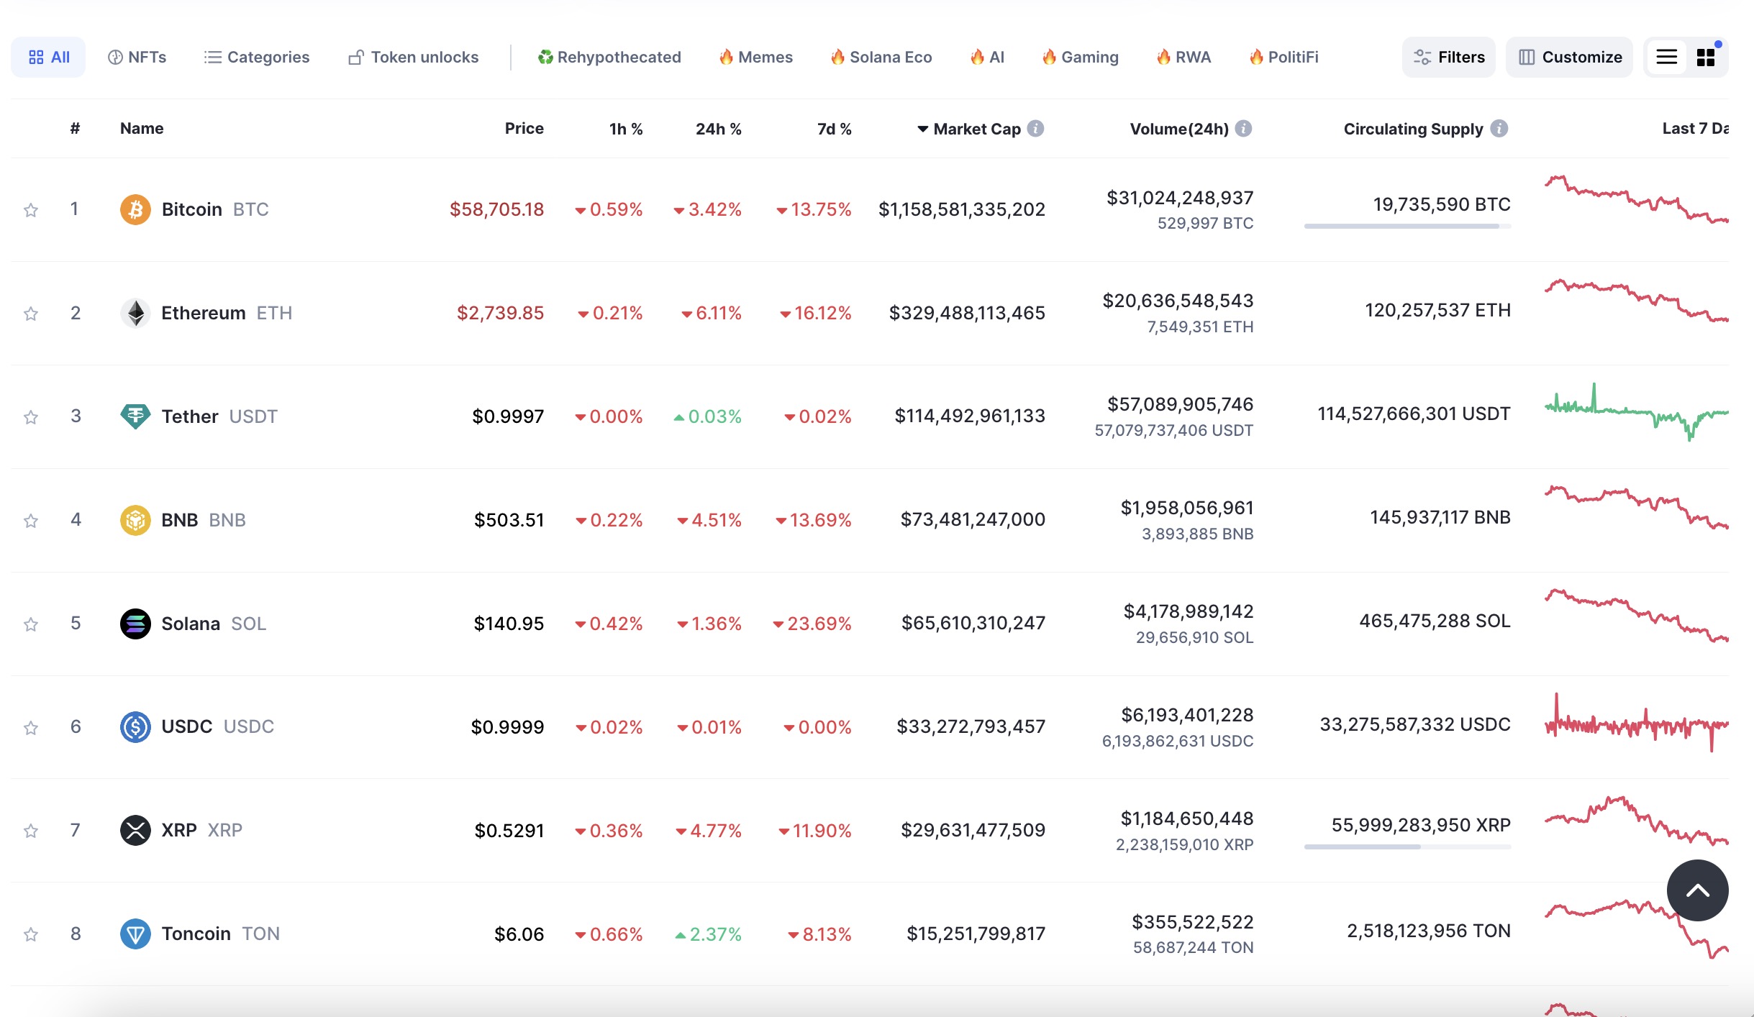Click BNB volume $1,958,056,961
The height and width of the screenshot is (1017, 1754).
[1186, 508]
